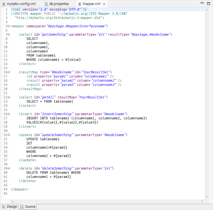Click the "deleteSomething" id value
This screenshot has width=213, height=210.
(x=57, y=168)
